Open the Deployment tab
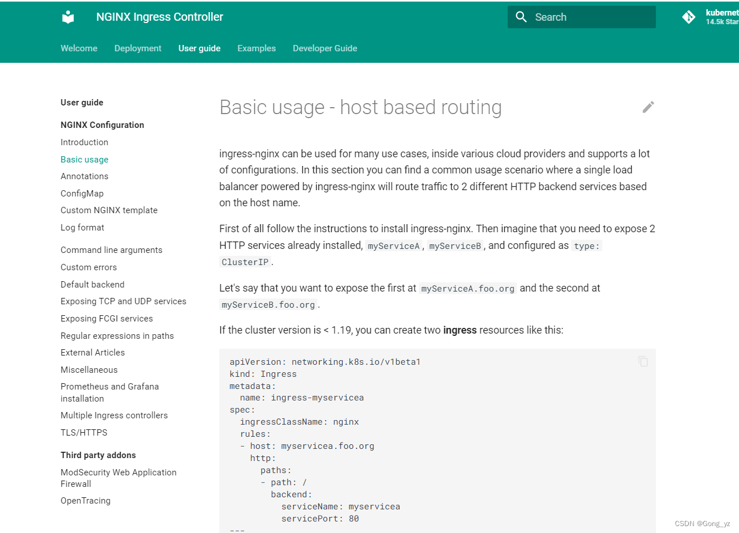This screenshot has width=739, height=533. pos(138,48)
